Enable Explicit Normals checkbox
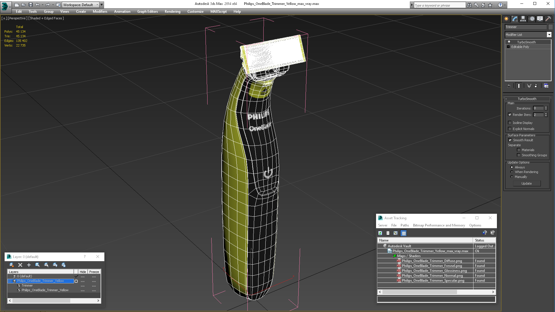The image size is (555, 312). pos(510,129)
